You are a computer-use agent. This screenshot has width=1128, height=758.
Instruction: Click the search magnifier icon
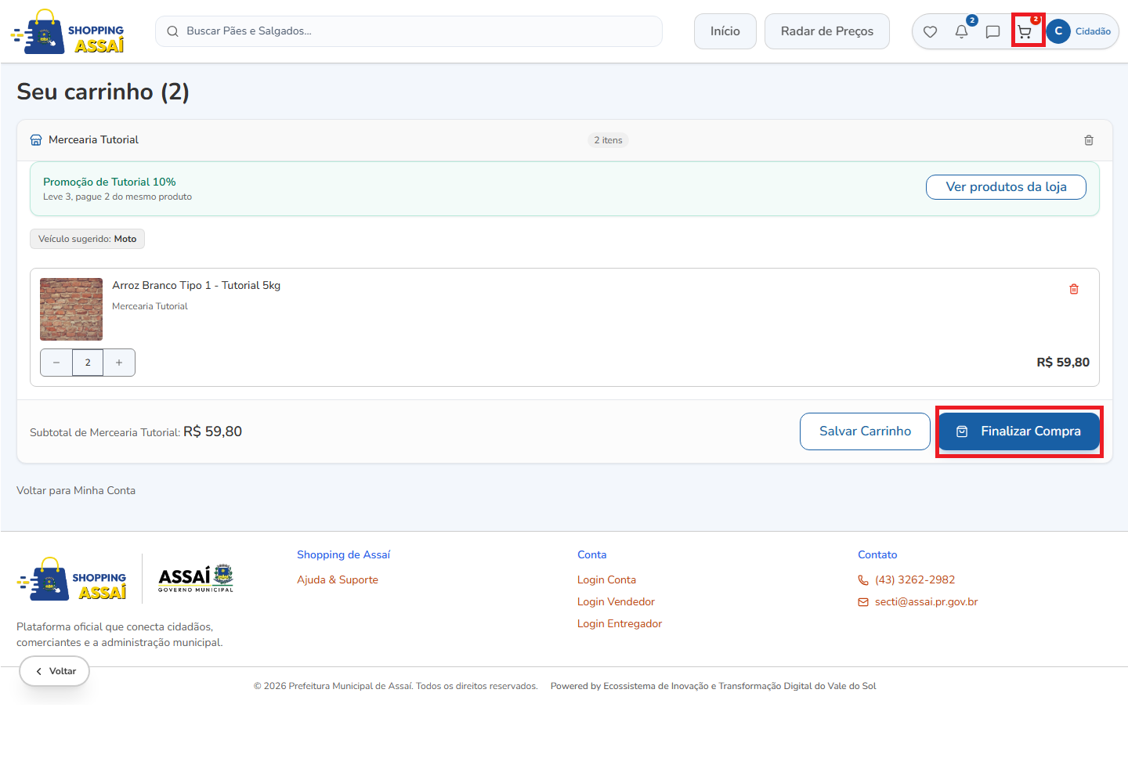coord(172,31)
